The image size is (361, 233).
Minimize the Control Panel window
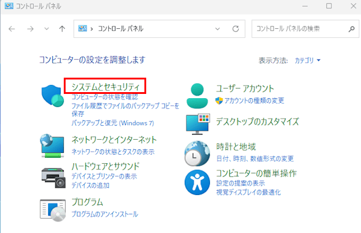(305, 6)
